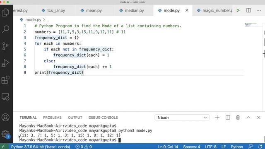Add a new terminal with plus icon
Viewport: 265px width, 149px height.
pyautogui.click(x=217, y=118)
